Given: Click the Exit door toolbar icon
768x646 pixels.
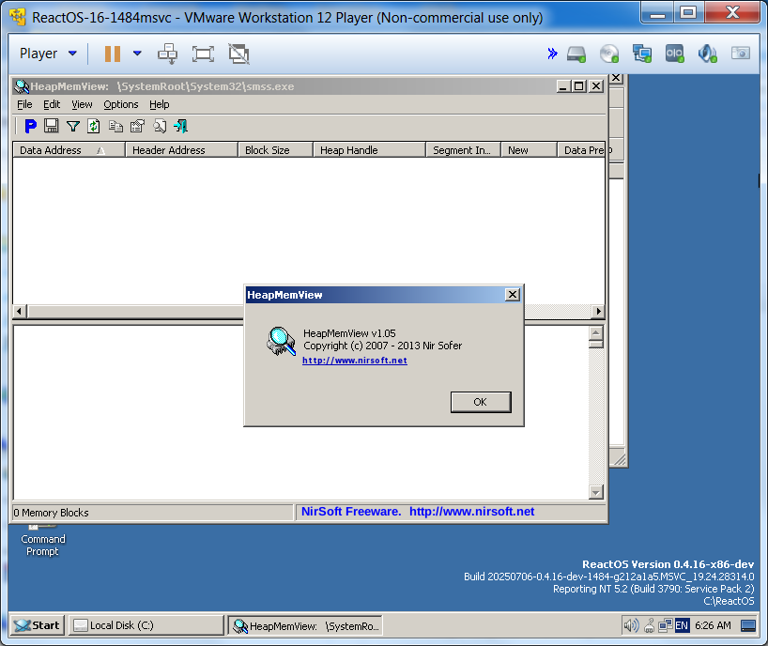Looking at the screenshot, I should pyautogui.click(x=181, y=126).
